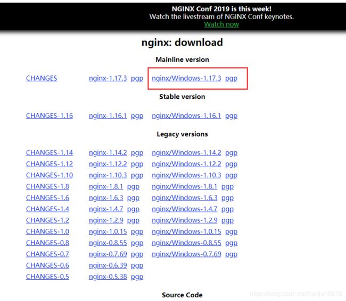Open the CHANGES-0.8 link

[47, 243]
